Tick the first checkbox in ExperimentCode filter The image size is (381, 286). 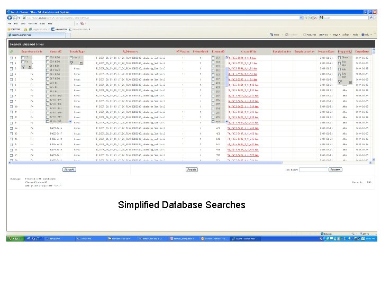click(x=23, y=58)
